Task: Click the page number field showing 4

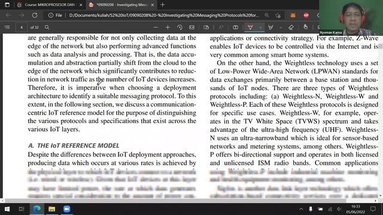Action: [22, 27]
